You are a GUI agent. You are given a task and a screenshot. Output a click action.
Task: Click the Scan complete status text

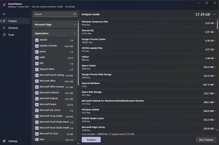coord(108,134)
